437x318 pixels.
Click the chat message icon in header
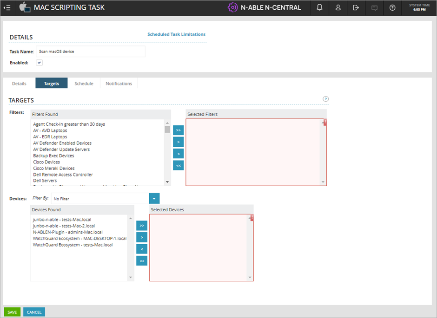point(374,7)
